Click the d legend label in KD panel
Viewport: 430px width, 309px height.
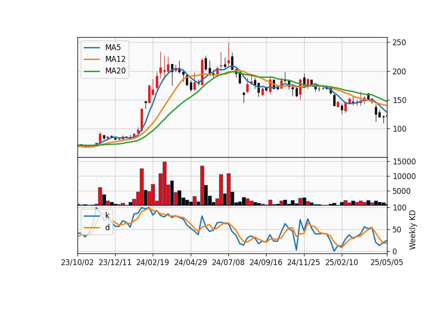pos(107,227)
